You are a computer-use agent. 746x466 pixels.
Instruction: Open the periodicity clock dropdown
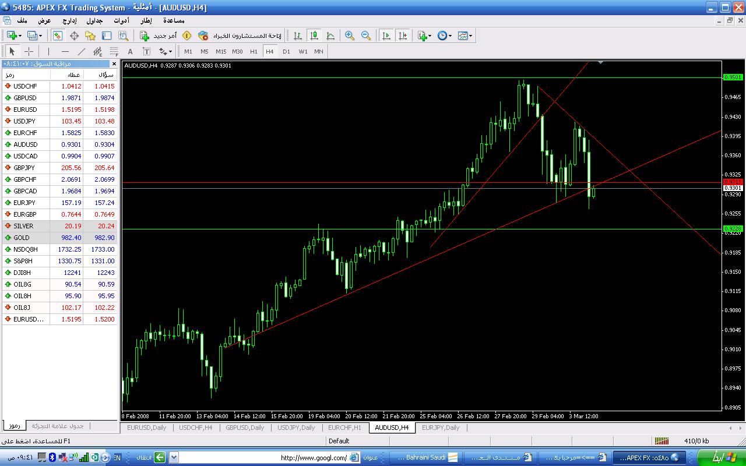[451, 36]
